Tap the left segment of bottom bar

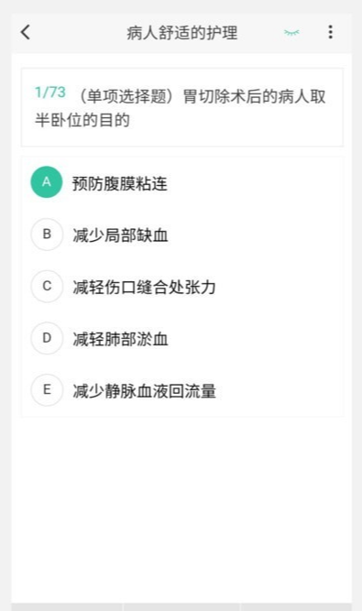pos(67,606)
